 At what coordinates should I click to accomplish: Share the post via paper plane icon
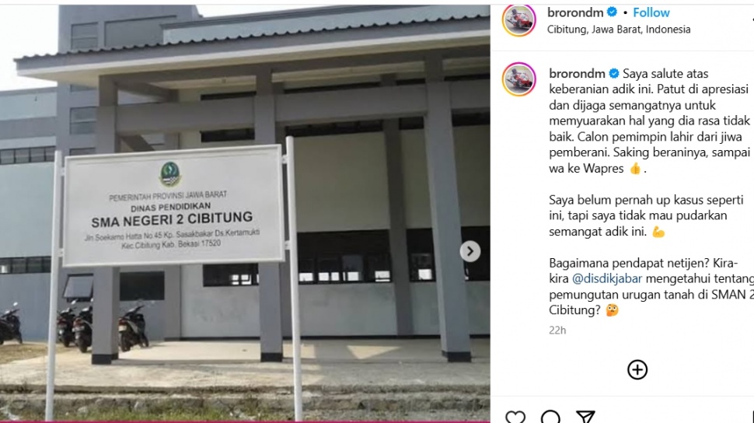(585, 417)
